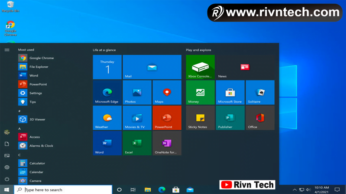Open the user account icon in Start sidebar
346x194 pixels.
tap(7, 132)
